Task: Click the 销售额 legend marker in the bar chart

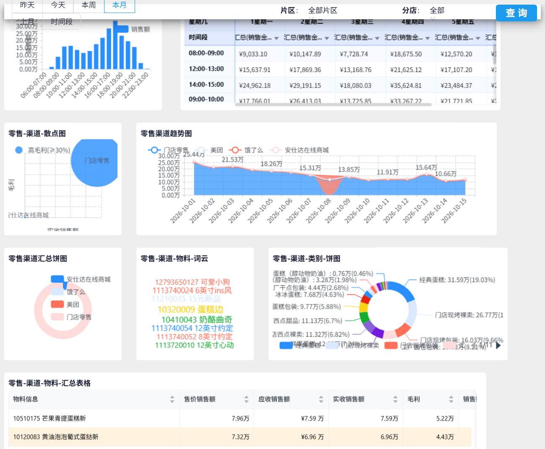Action: 122,29
